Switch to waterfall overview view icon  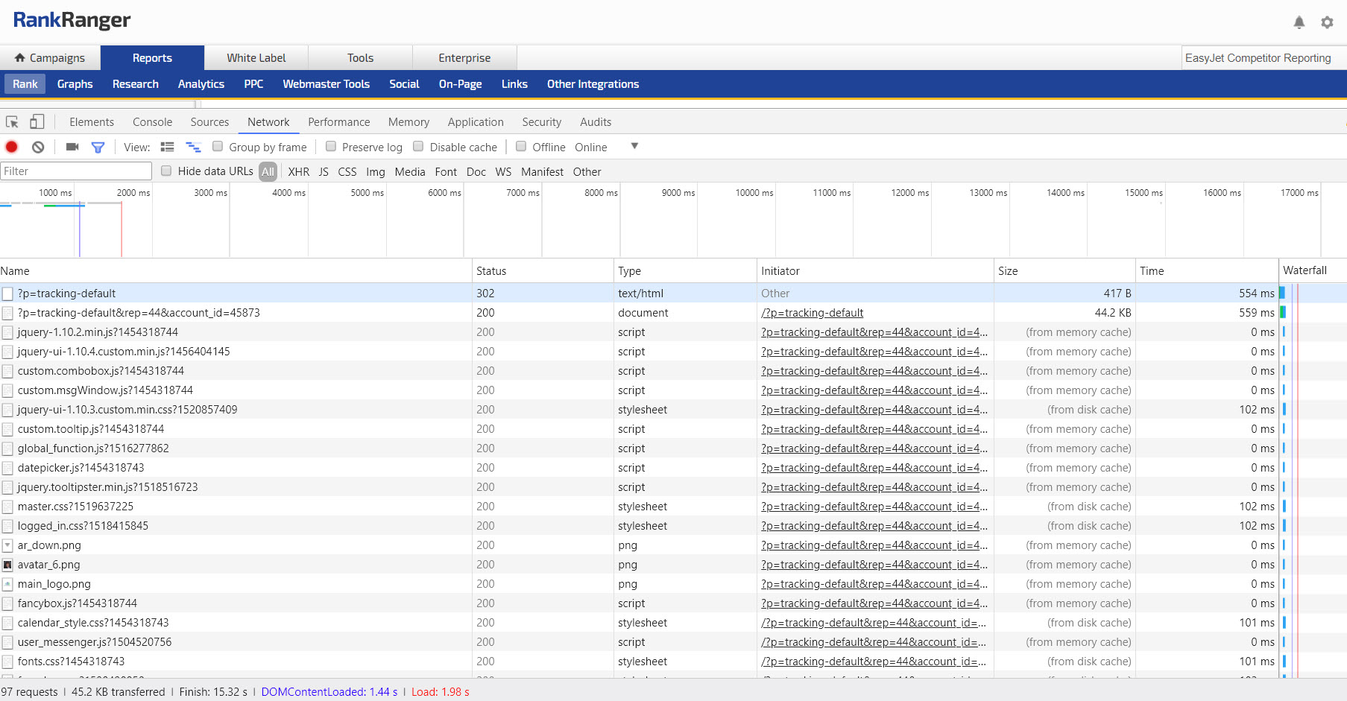point(193,147)
